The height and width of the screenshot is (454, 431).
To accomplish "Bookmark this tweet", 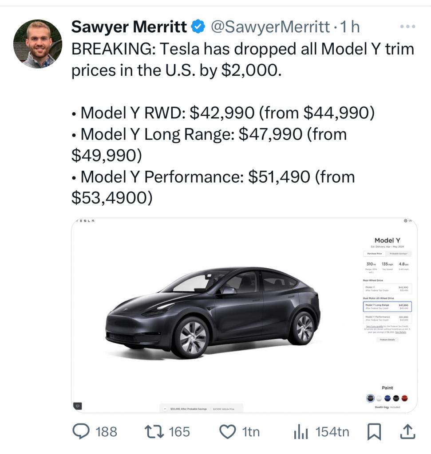I will pos(374,432).
